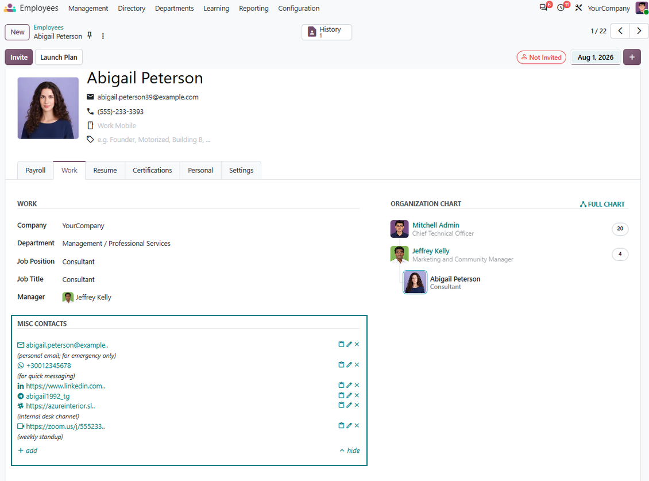Open the History smart button
Viewport: 649px width, 481px height.
[x=327, y=32]
